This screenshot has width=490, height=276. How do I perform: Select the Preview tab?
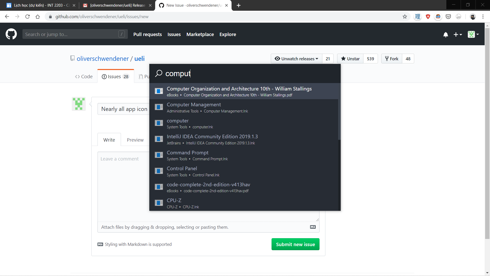point(135,140)
